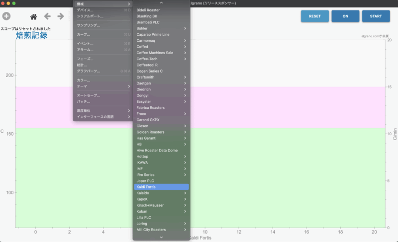Select Bideli Roaster

[x=161, y=10]
